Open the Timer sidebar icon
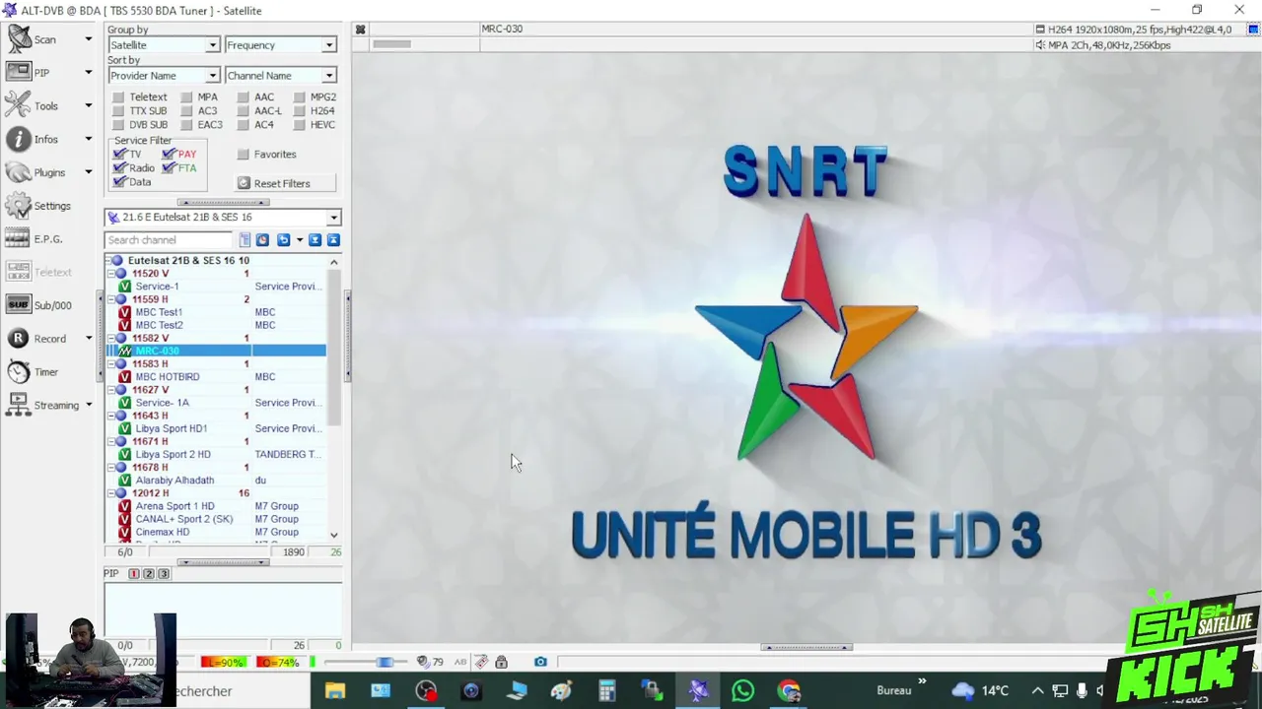Screen dimensions: 1262x709 (x=19, y=371)
